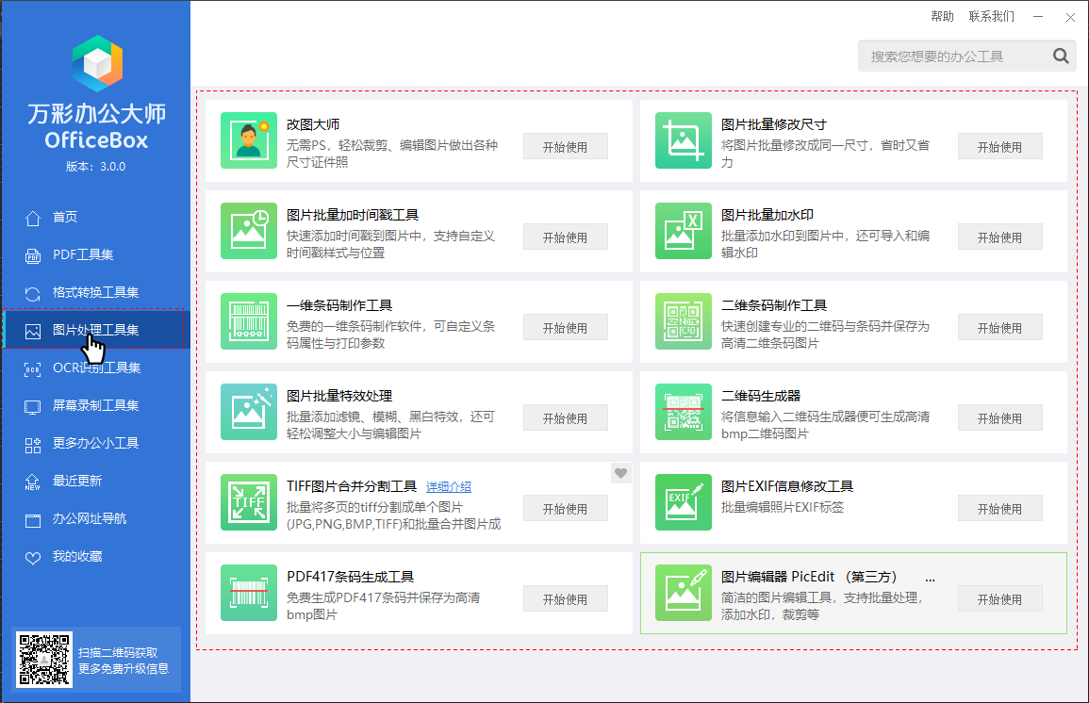The width and height of the screenshot is (1089, 703).
Task: Click the search magnifier icon
Action: pos(1062,57)
